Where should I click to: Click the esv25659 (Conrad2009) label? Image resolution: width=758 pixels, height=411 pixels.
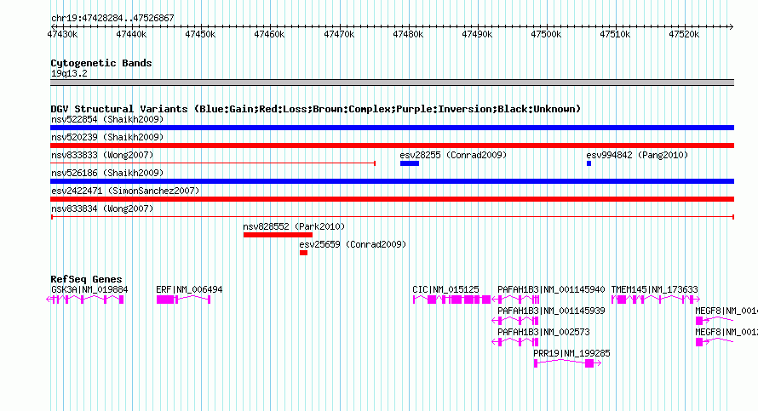point(353,244)
